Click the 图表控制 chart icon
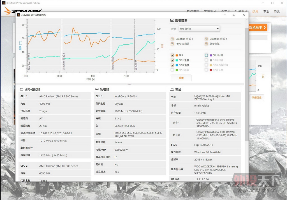This screenshot has height=200, width=287. click(172, 20)
